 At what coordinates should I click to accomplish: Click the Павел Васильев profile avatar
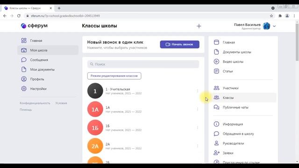coord(266,26)
